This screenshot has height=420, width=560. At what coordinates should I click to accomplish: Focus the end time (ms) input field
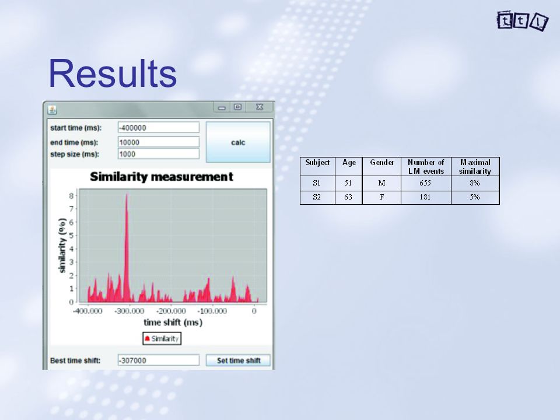click(159, 142)
